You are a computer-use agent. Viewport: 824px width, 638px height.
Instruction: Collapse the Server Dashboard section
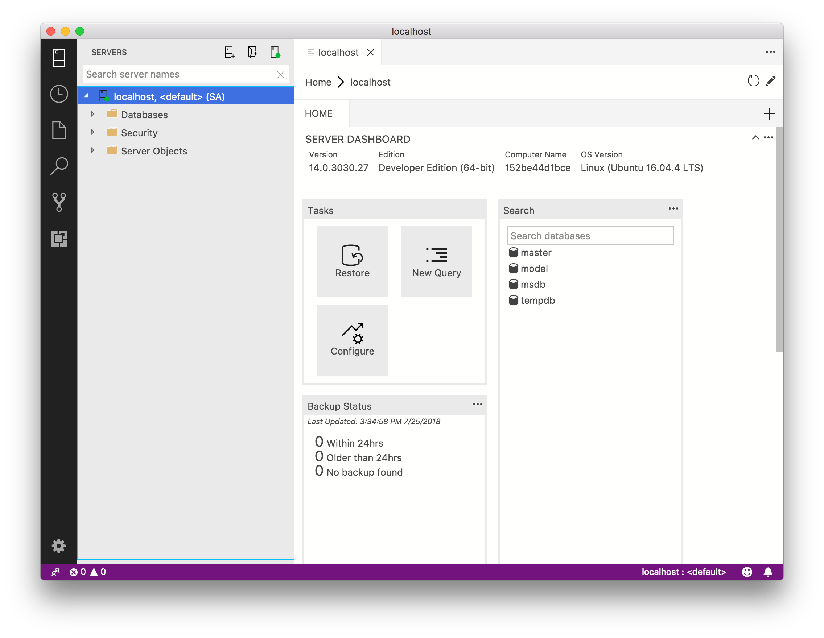tap(755, 138)
